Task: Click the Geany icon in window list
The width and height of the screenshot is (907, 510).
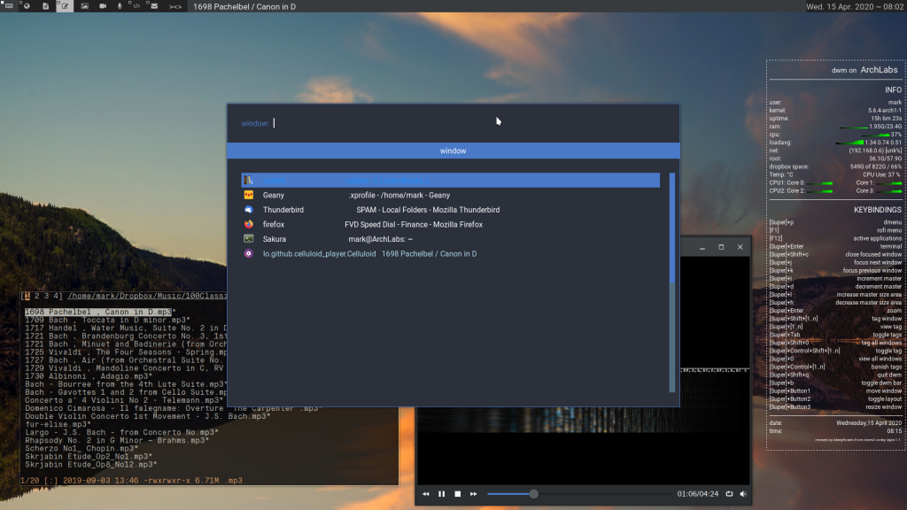Action: [248, 196]
